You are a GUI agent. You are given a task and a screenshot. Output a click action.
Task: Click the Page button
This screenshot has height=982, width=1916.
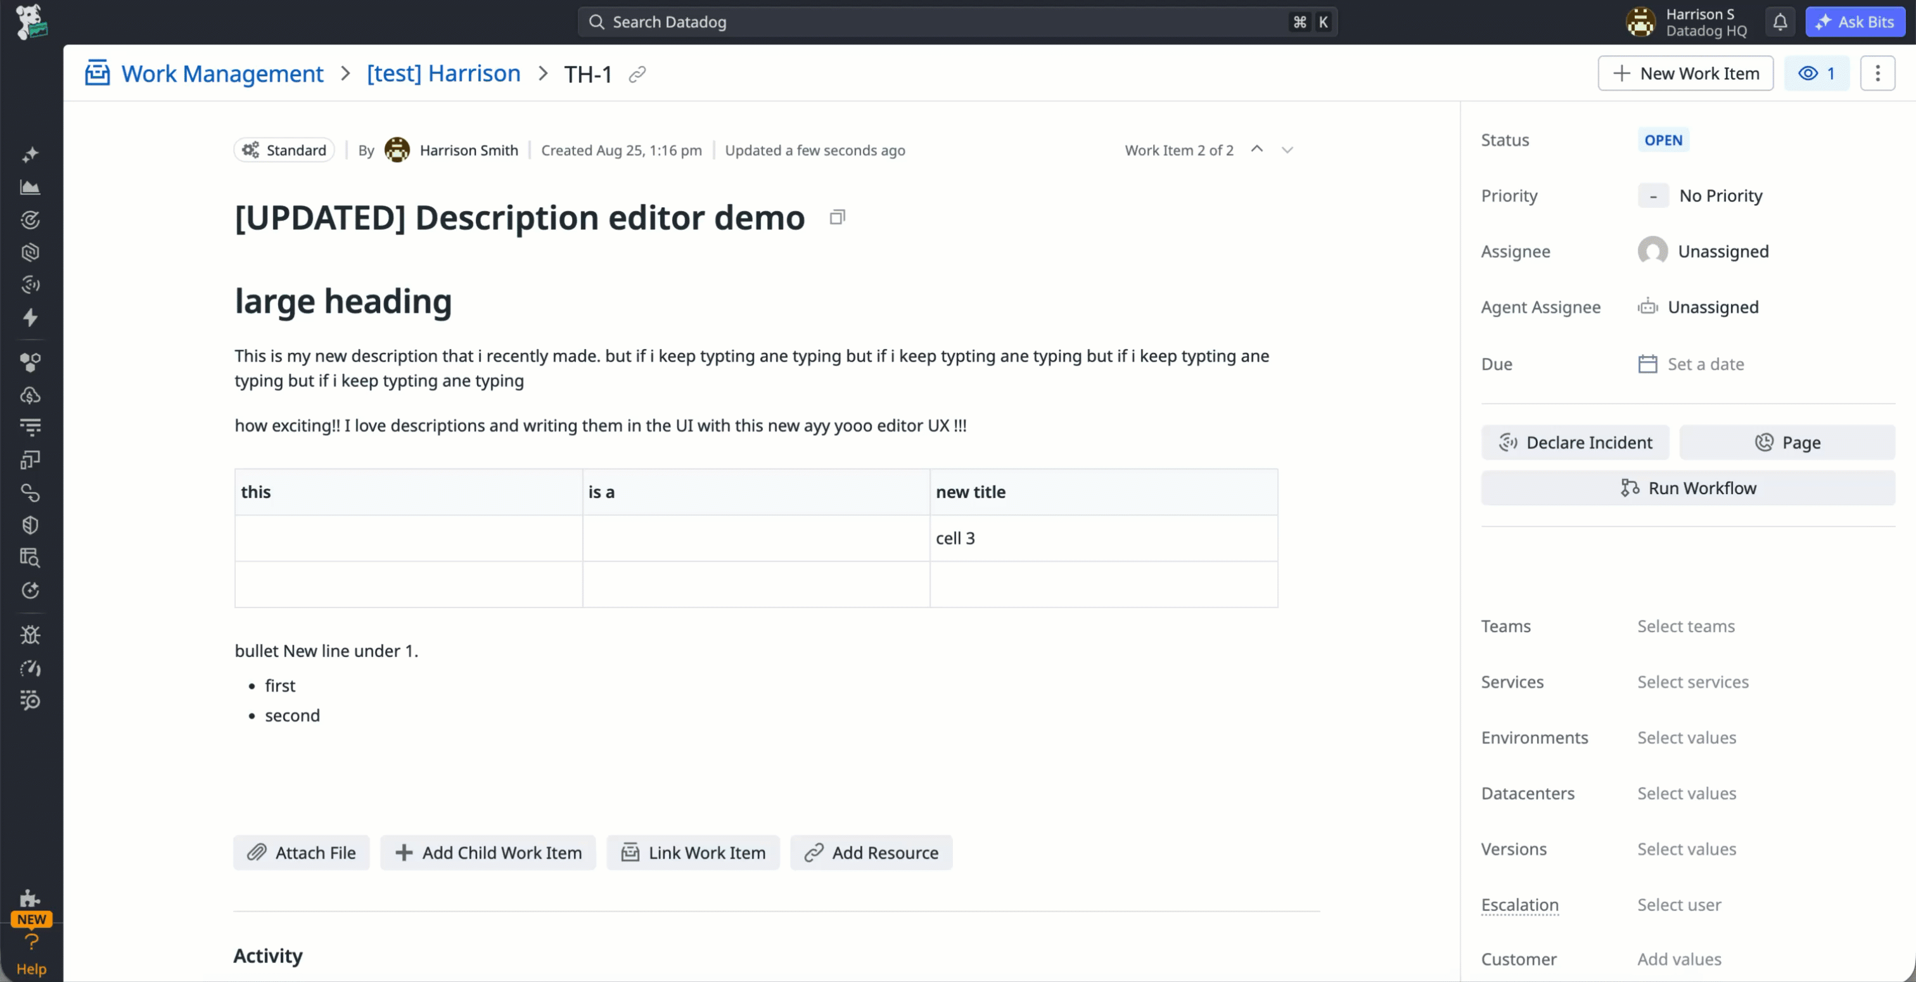(x=1787, y=443)
